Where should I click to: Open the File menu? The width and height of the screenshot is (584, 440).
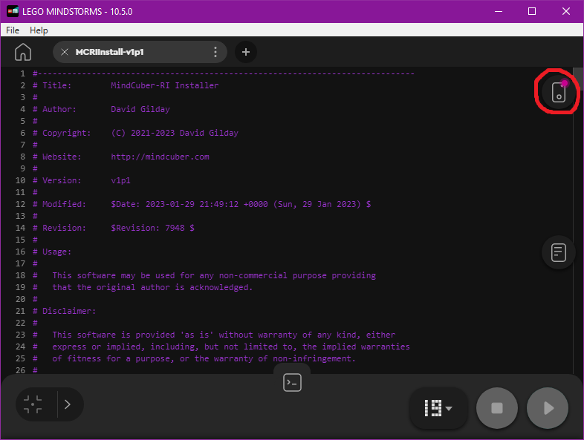point(13,30)
